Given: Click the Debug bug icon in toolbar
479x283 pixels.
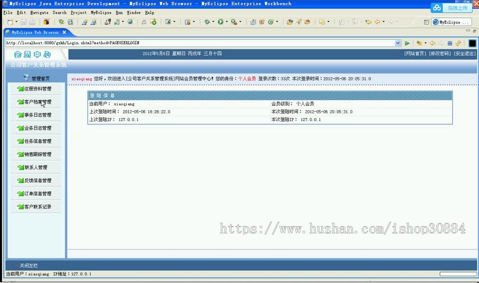Looking at the screenshot, I should coord(208,22).
